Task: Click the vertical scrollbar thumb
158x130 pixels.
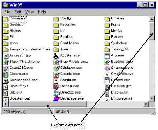Action: click(x=152, y=31)
